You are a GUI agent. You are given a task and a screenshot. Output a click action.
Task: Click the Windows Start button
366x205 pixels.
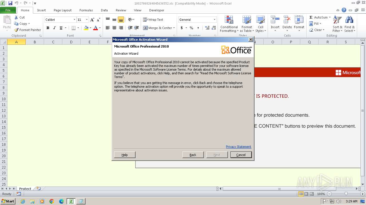pyautogui.click(x=8, y=201)
